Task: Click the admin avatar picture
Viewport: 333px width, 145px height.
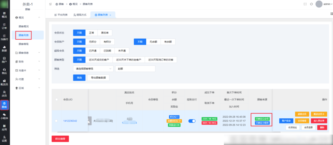Action: pyautogui.click(x=319, y=4)
